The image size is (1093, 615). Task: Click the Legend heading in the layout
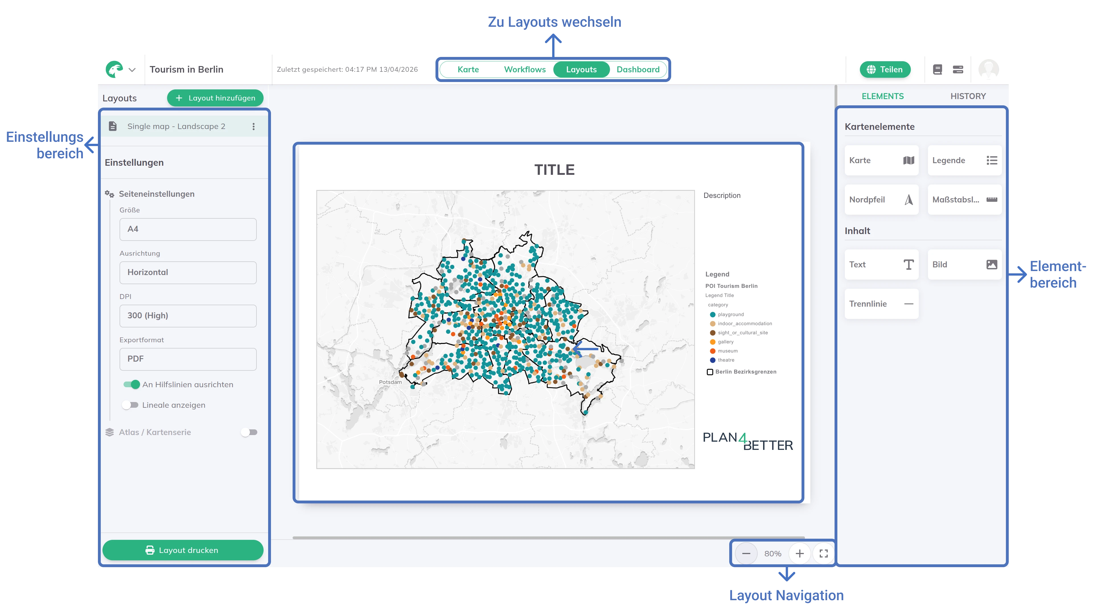coord(717,274)
